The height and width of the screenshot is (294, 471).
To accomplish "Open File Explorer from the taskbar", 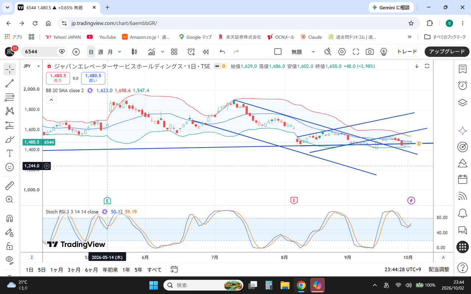I will click(x=285, y=285).
